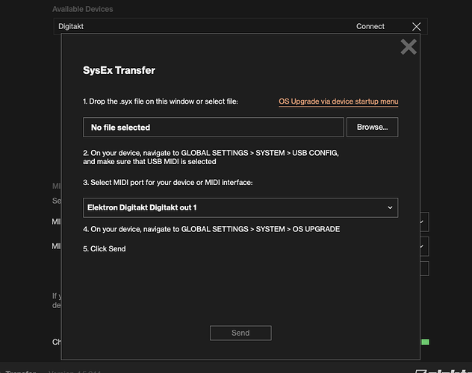Click the No file selected field
472x373 pixels.
pyautogui.click(x=214, y=127)
